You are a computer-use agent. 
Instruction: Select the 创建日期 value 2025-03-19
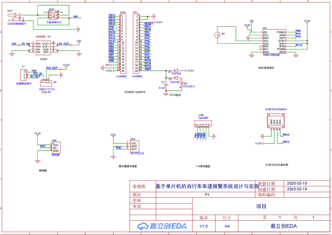coord(297,189)
